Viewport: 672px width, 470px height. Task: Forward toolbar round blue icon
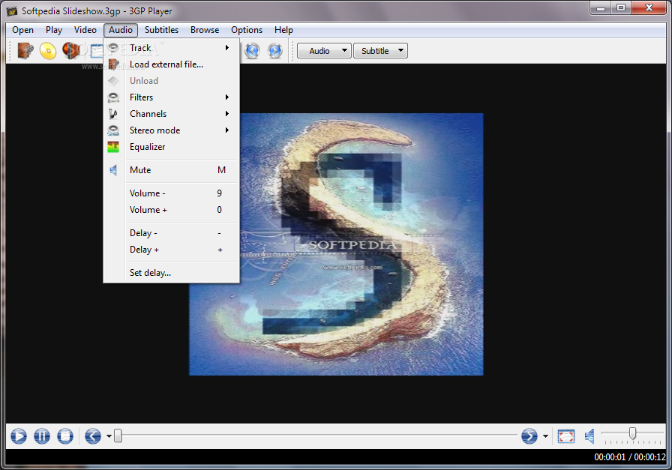coord(274,50)
